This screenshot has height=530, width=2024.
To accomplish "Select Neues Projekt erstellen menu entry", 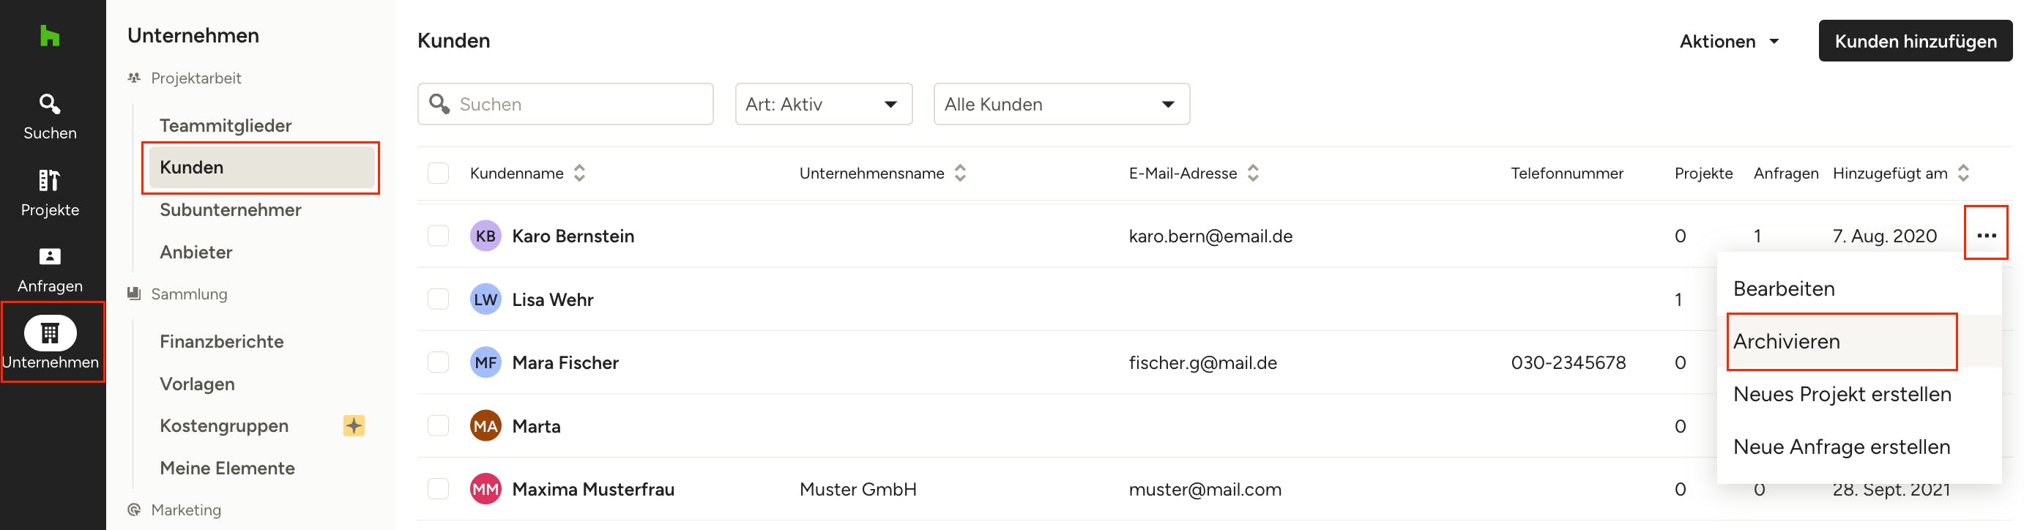I will pyautogui.click(x=1841, y=394).
